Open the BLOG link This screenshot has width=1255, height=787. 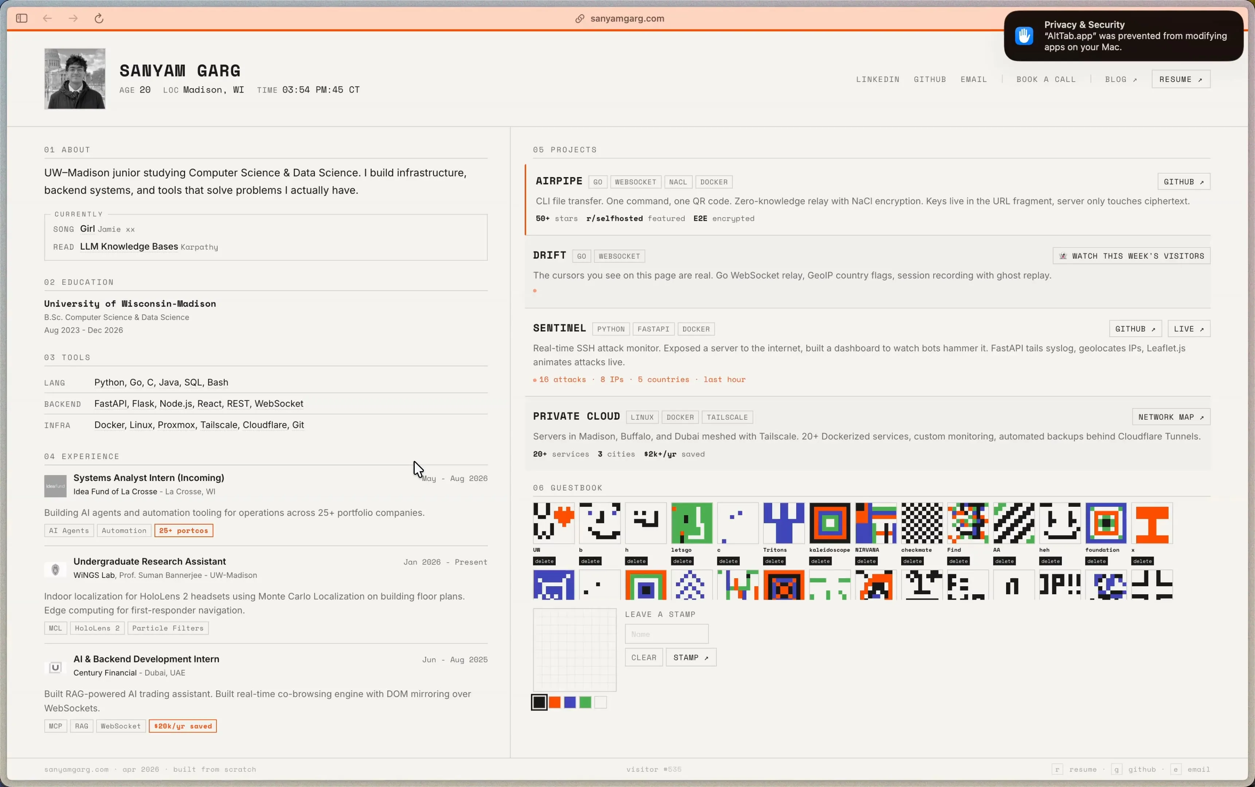pos(1121,79)
